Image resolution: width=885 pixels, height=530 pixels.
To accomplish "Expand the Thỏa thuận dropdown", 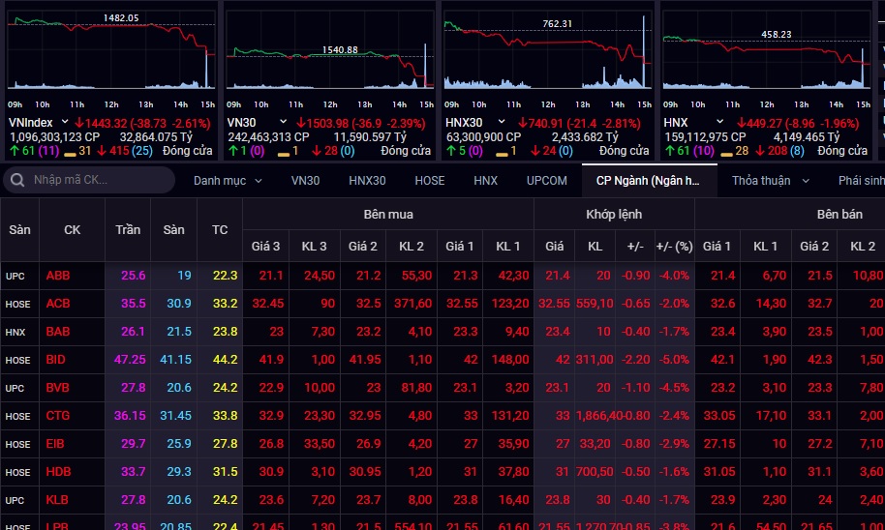I will pyautogui.click(x=771, y=181).
